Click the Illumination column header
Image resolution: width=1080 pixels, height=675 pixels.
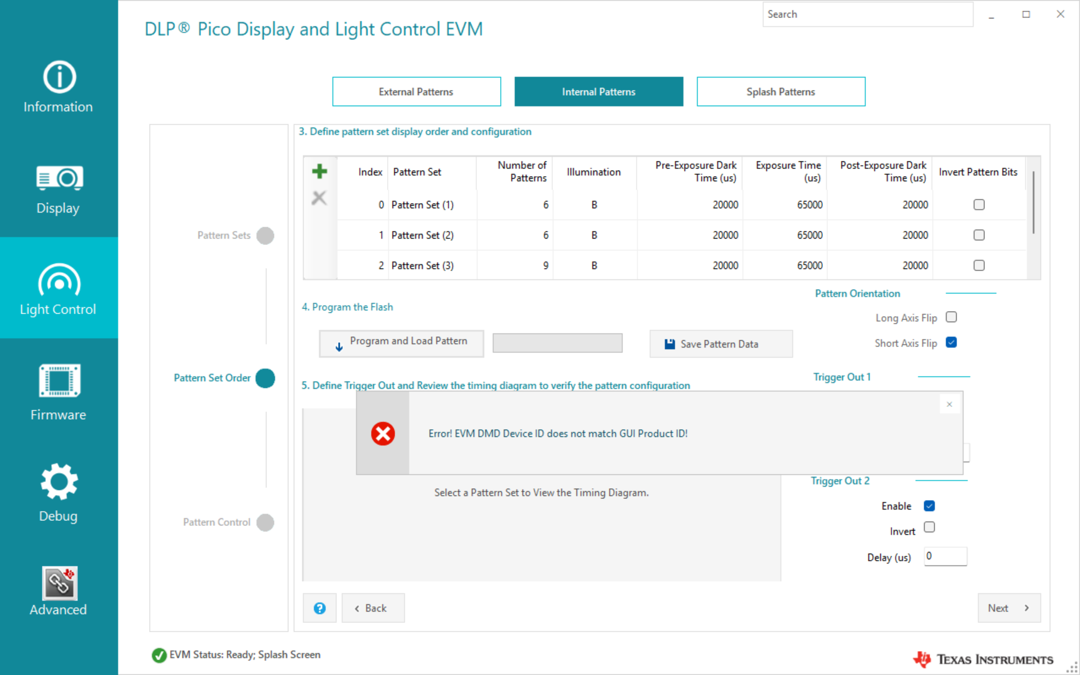pyautogui.click(x=594, y=172)
